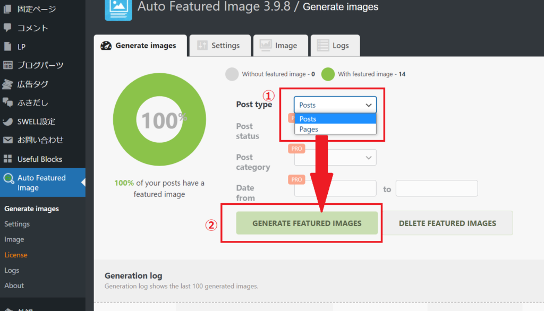Click the picture icon on Image tab
The height and width of the screenshot is (311, 544).
coord(266,46)
